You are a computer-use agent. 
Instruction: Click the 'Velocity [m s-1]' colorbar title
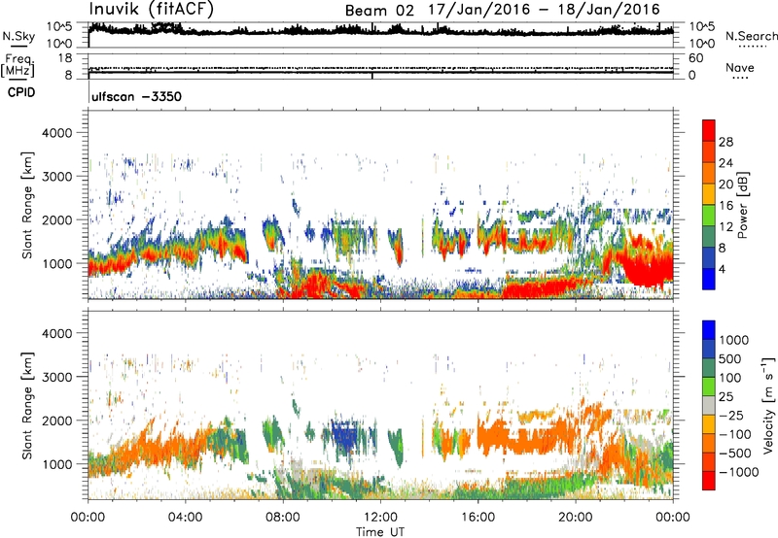[768, 405]
